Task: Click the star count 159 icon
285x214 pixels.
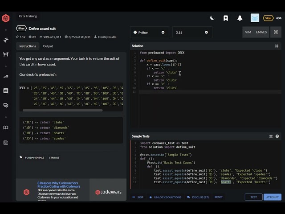Action: (17, 37)
